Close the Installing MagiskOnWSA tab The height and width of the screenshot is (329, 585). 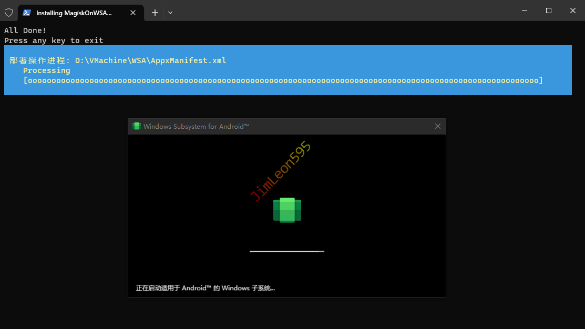tap(132, 13)
